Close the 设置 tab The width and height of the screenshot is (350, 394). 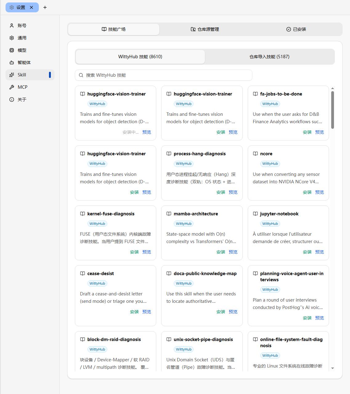[x=31, y=7]
